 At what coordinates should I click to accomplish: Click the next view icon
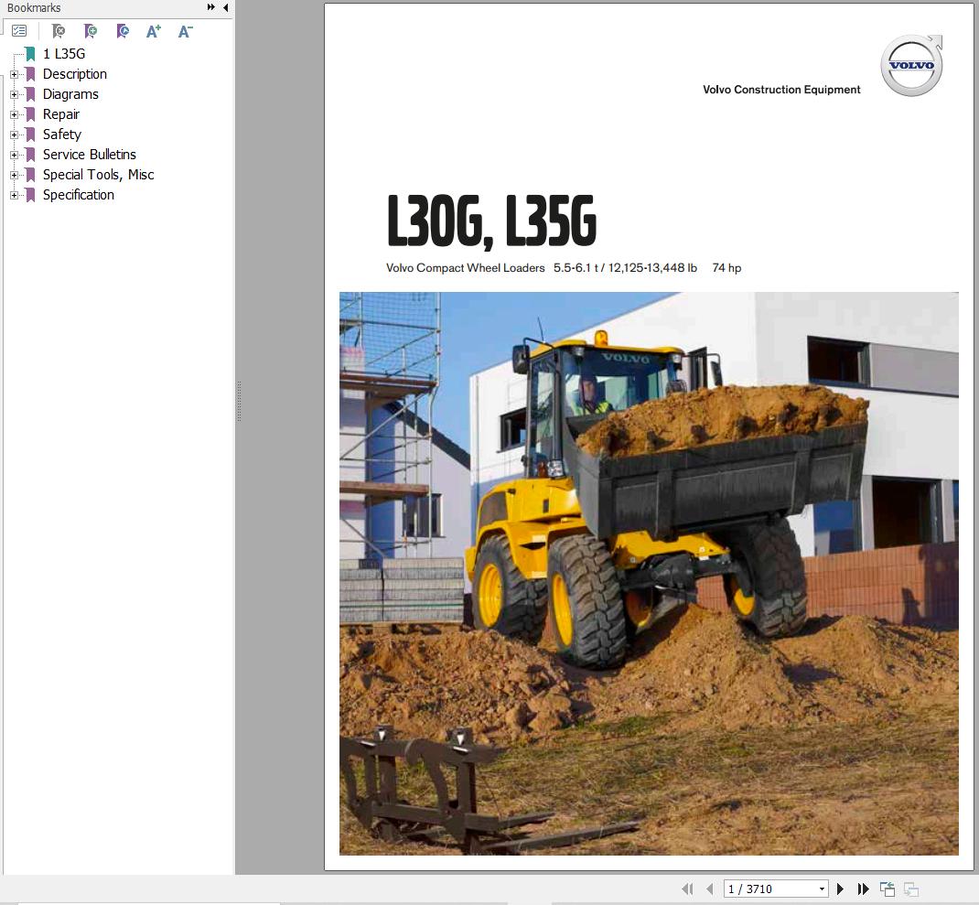(910, 888)
